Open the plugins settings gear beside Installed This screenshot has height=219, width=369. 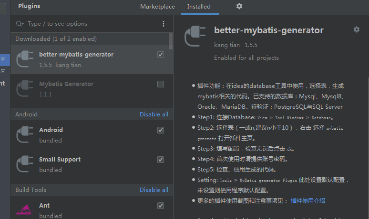pos(239,6)
